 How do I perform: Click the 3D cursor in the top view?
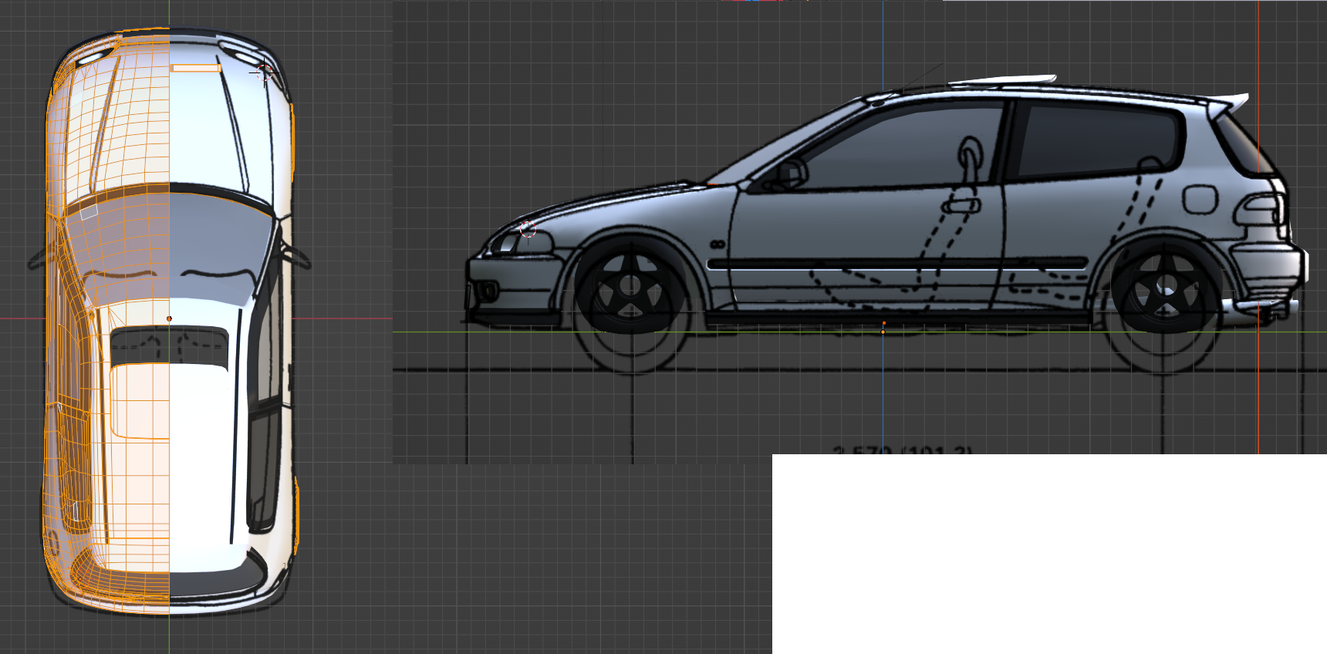[x=264, y=72]
